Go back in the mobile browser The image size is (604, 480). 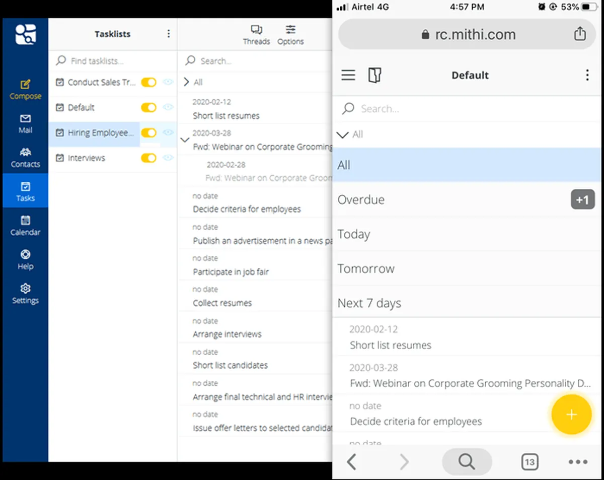click(351, 461)
